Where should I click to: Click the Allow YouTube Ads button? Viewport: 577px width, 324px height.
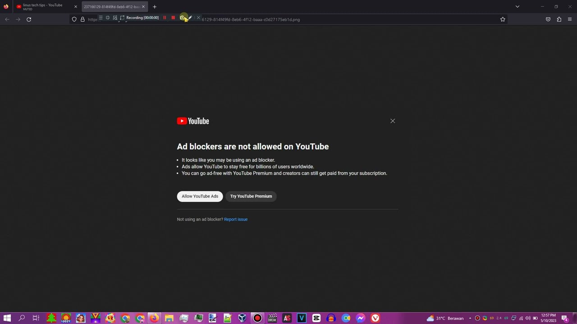pyautogui.click(x=200, y=196)
